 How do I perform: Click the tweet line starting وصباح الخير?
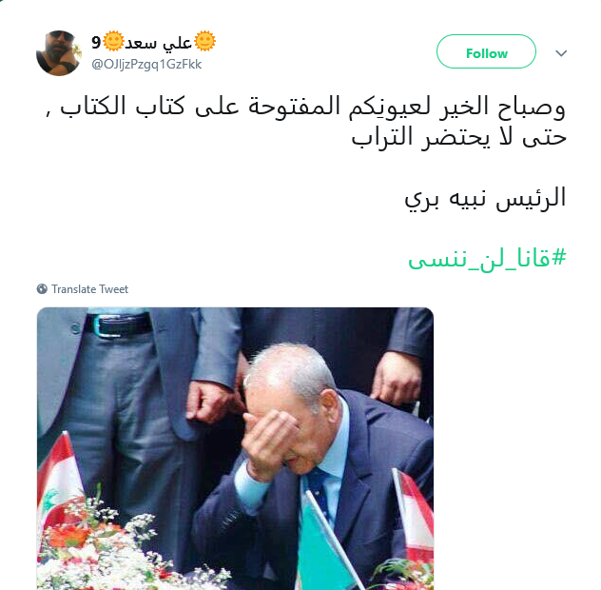(x=305, y=107)
